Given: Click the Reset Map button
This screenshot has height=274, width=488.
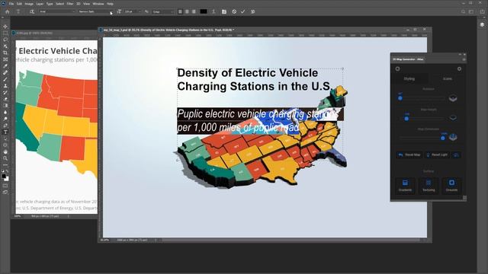Looking at the screenshot, I should pos(409,155).
